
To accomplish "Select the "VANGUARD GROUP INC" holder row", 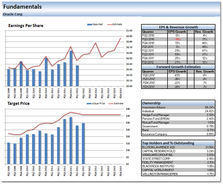I will point(178,155).
